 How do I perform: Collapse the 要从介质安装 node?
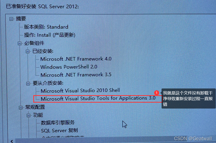(28, 83)
